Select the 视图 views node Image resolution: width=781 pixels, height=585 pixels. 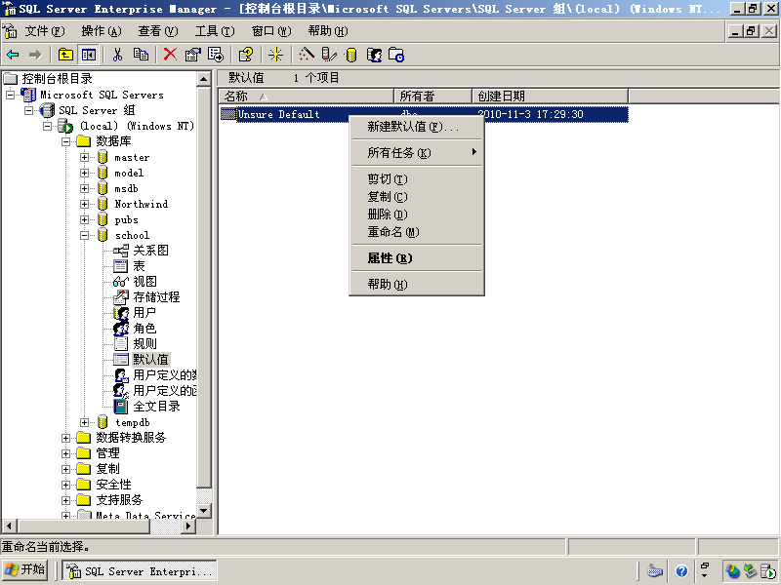pos(144,282)
